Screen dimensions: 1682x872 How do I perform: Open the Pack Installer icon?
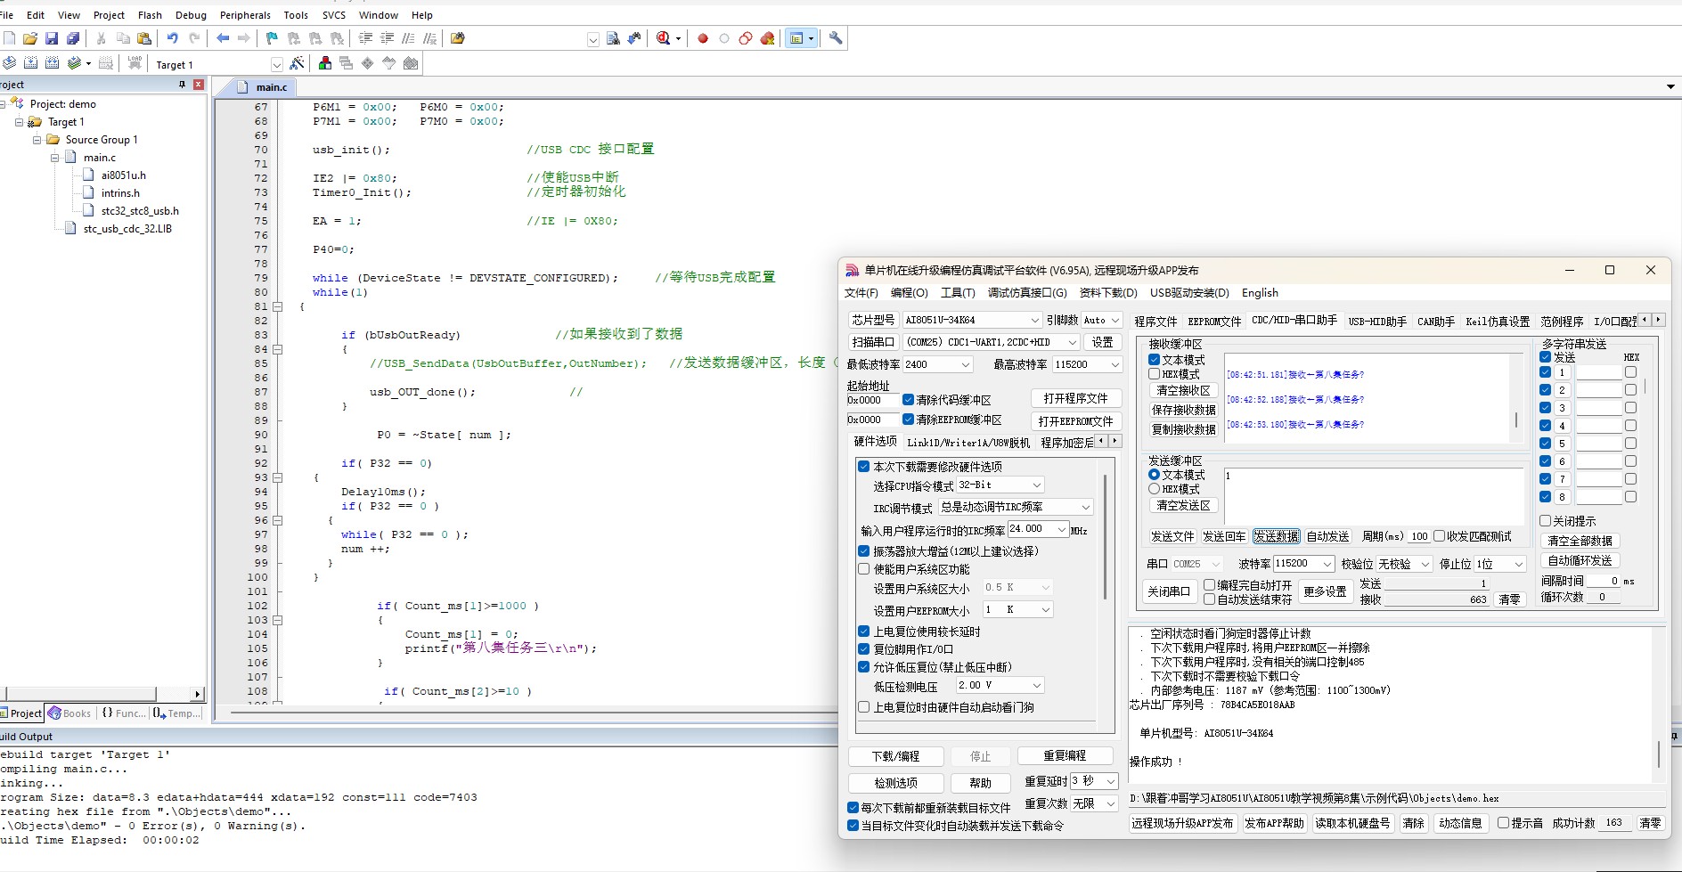(411, 63)
